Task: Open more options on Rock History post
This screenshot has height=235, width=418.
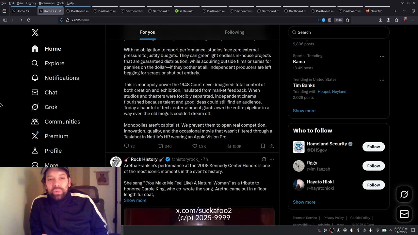Action: pyautogui.click(x=272, y=159)
